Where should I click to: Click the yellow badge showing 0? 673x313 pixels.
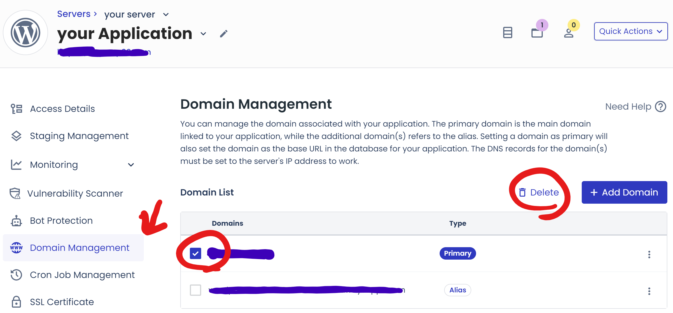[574, 25]
